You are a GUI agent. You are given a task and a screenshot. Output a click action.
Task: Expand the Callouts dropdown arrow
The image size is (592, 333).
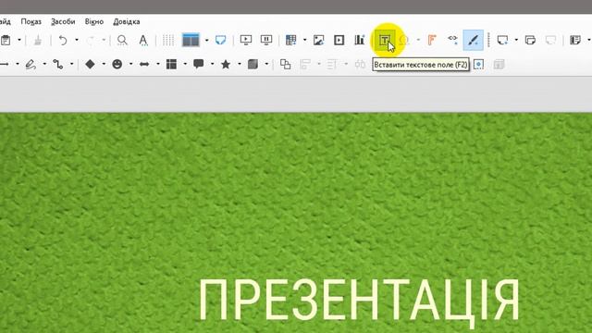click(212, 65)
